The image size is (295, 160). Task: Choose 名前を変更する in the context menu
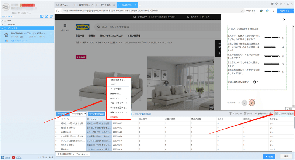pyautogui.click(x=118, y=80)
